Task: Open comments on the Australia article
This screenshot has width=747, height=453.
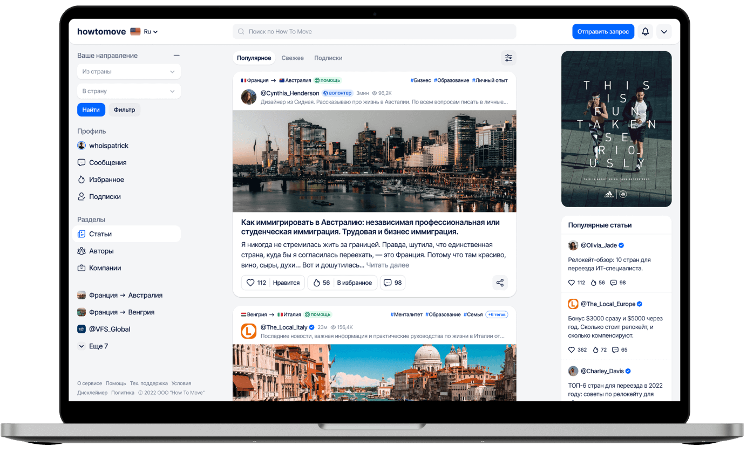Action: pyautogui.click(x=392, y=282)
